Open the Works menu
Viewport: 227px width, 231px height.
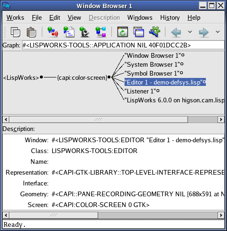pyautogui.click(x=16, y=17)
